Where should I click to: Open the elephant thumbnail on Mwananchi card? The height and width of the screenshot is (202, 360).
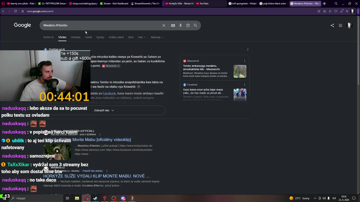tap(240, 71)
